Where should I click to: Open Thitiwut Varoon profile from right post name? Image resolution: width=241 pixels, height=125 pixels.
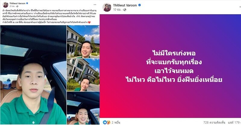click(x=125, y=5)
